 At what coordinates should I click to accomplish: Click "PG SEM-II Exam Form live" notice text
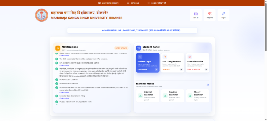pyautogui.click(x=75, y=102)
